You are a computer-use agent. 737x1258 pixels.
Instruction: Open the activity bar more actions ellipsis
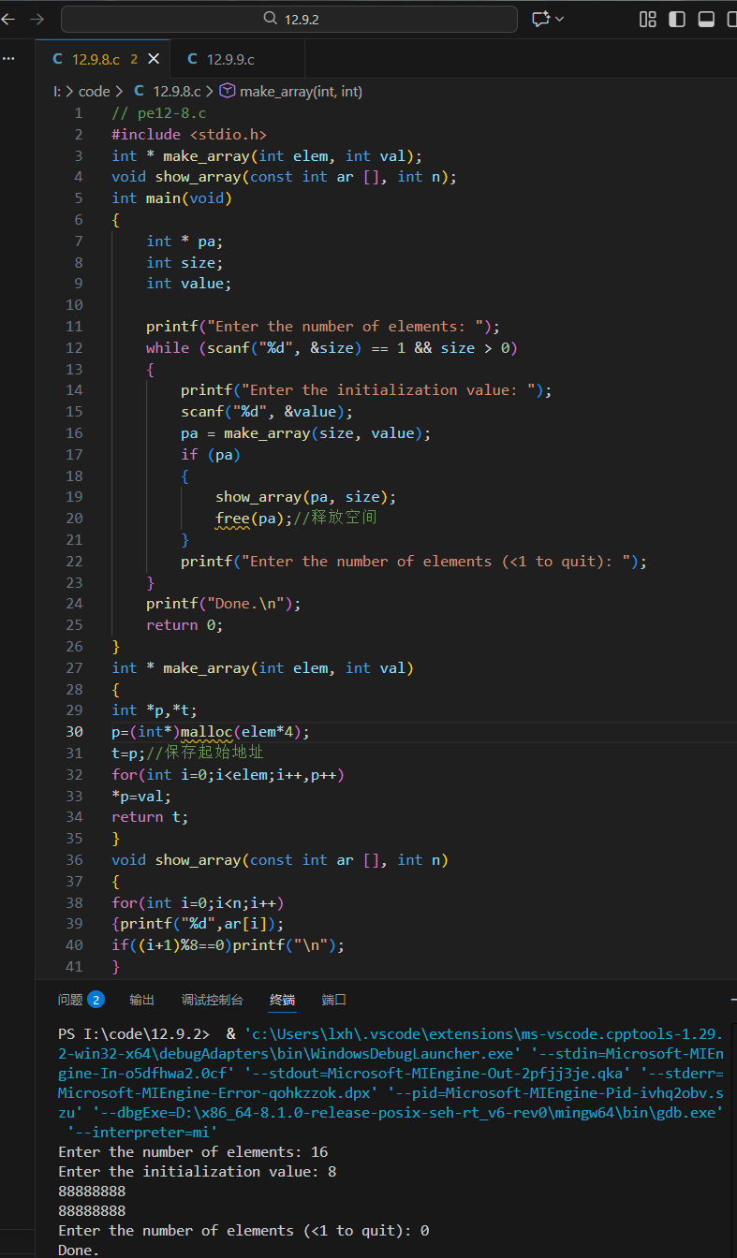click(x=8, y=58)
